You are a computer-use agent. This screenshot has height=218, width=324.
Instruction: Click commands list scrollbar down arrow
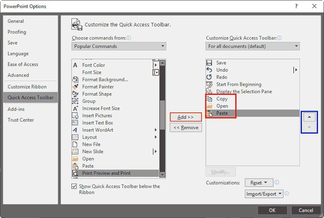(162, 174)
